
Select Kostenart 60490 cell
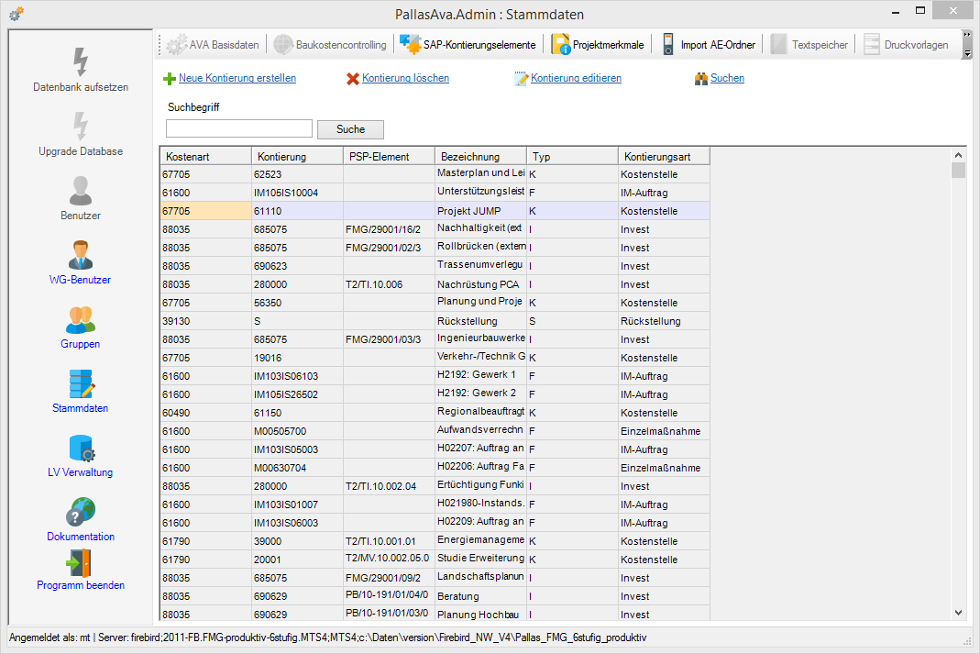205,413
